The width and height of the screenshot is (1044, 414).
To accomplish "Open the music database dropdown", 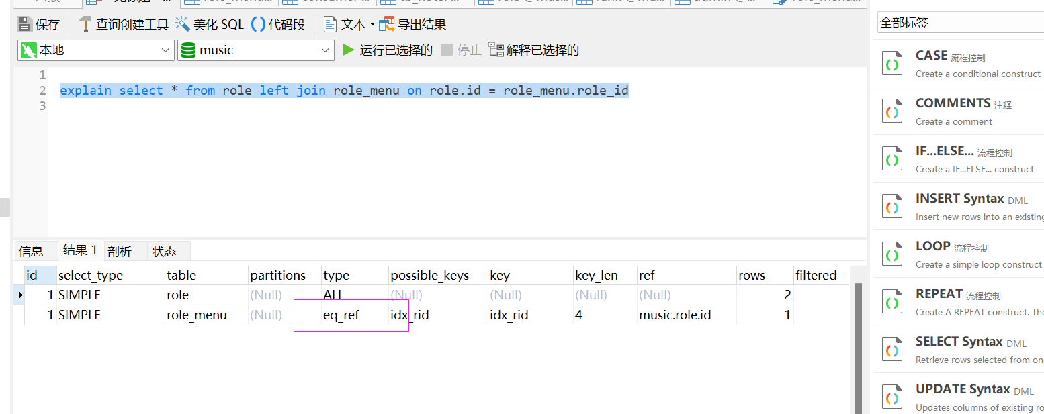I will pos(256,50).
